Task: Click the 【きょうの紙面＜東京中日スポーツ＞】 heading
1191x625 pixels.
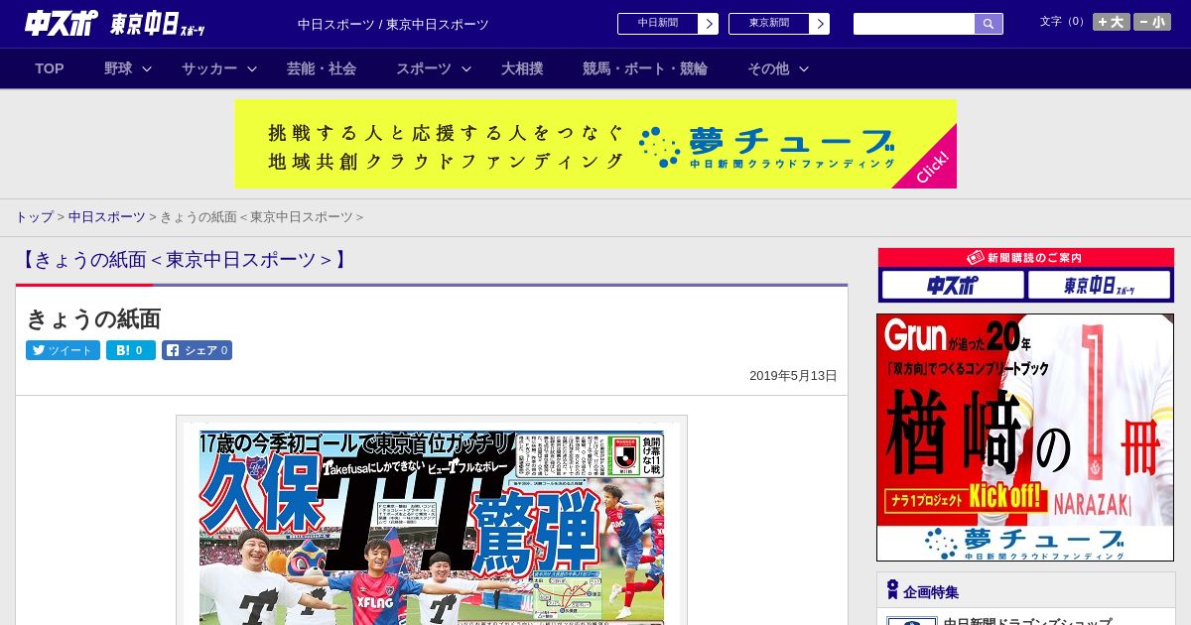Action: 184,260
